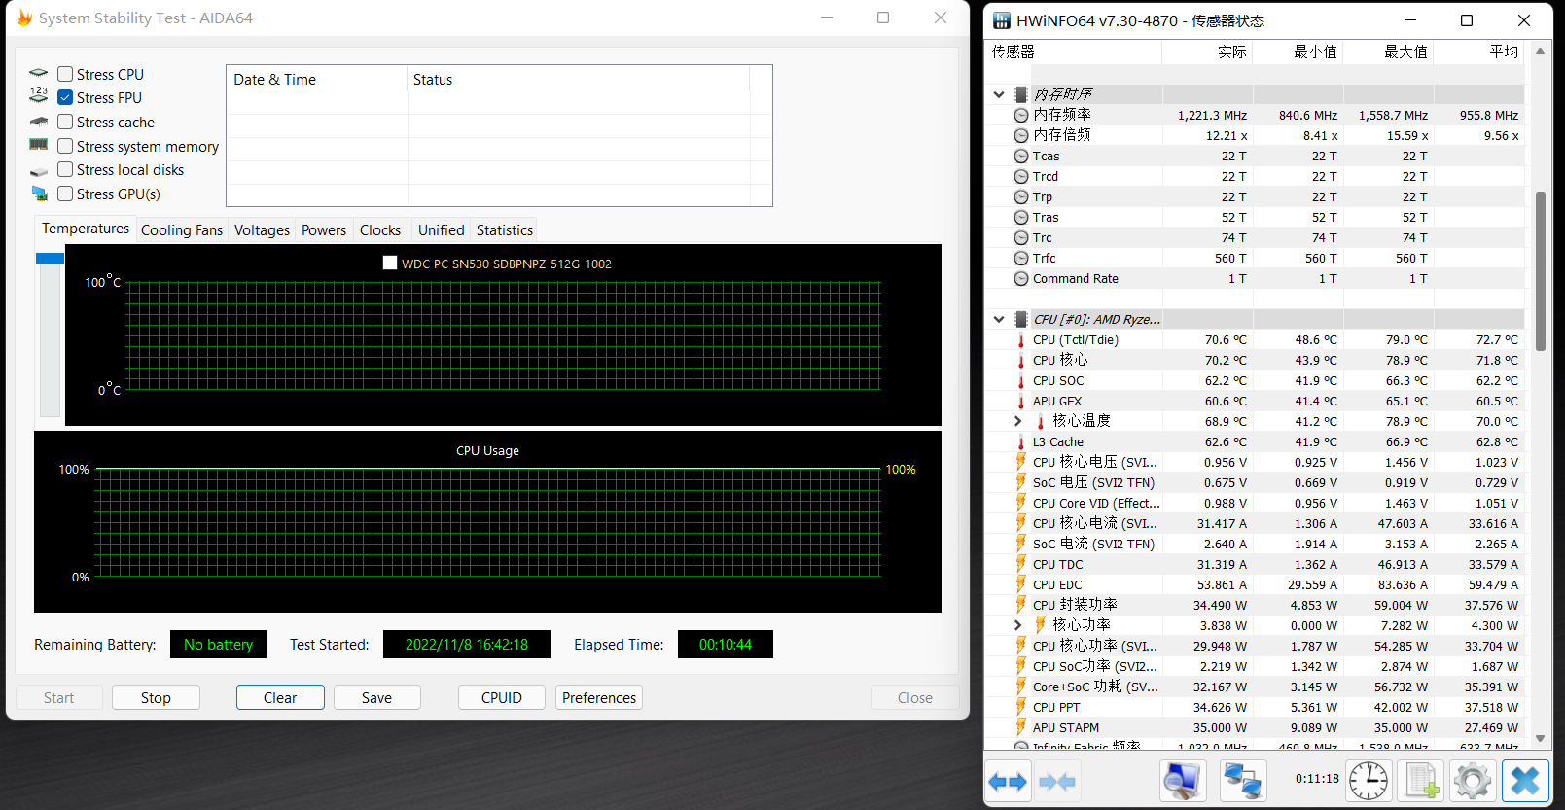
Task: Enable the Stress system memory checkbox
Action: click(65, 146)
